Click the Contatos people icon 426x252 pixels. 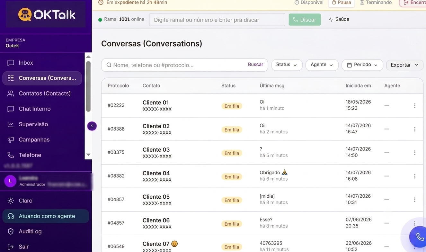click(11, 94)
